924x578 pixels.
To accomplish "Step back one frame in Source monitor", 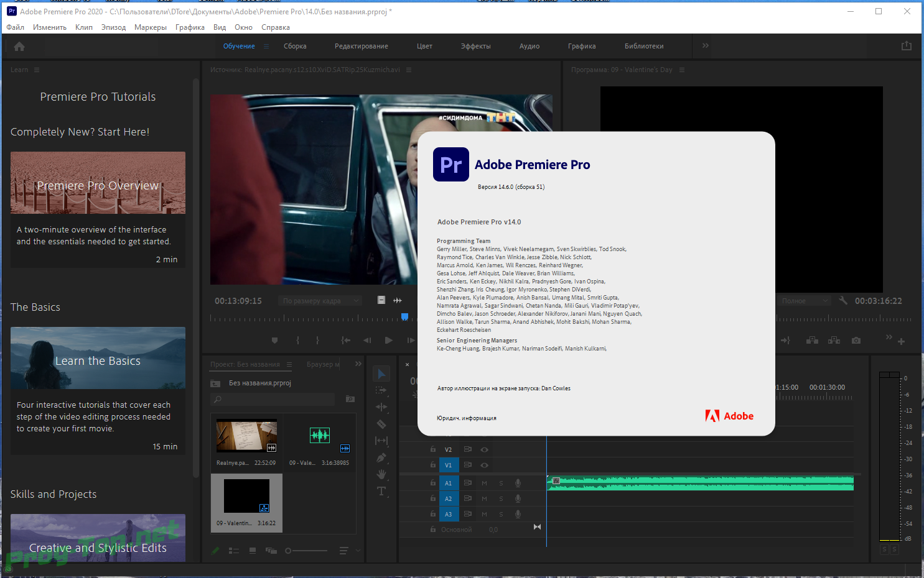I will [x=367, y=340].
